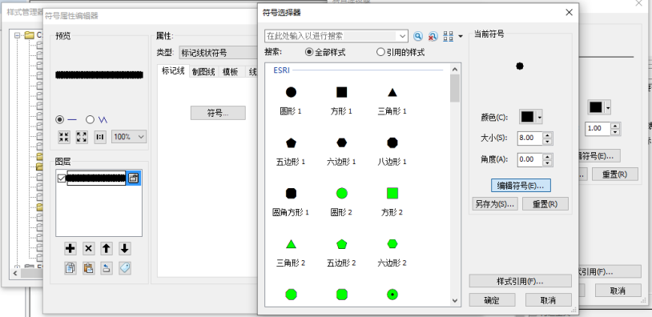This screenshot has width=652, height=317.
Task: Click the 编辑符号(E)... button
Action: (x=521, y=186)
